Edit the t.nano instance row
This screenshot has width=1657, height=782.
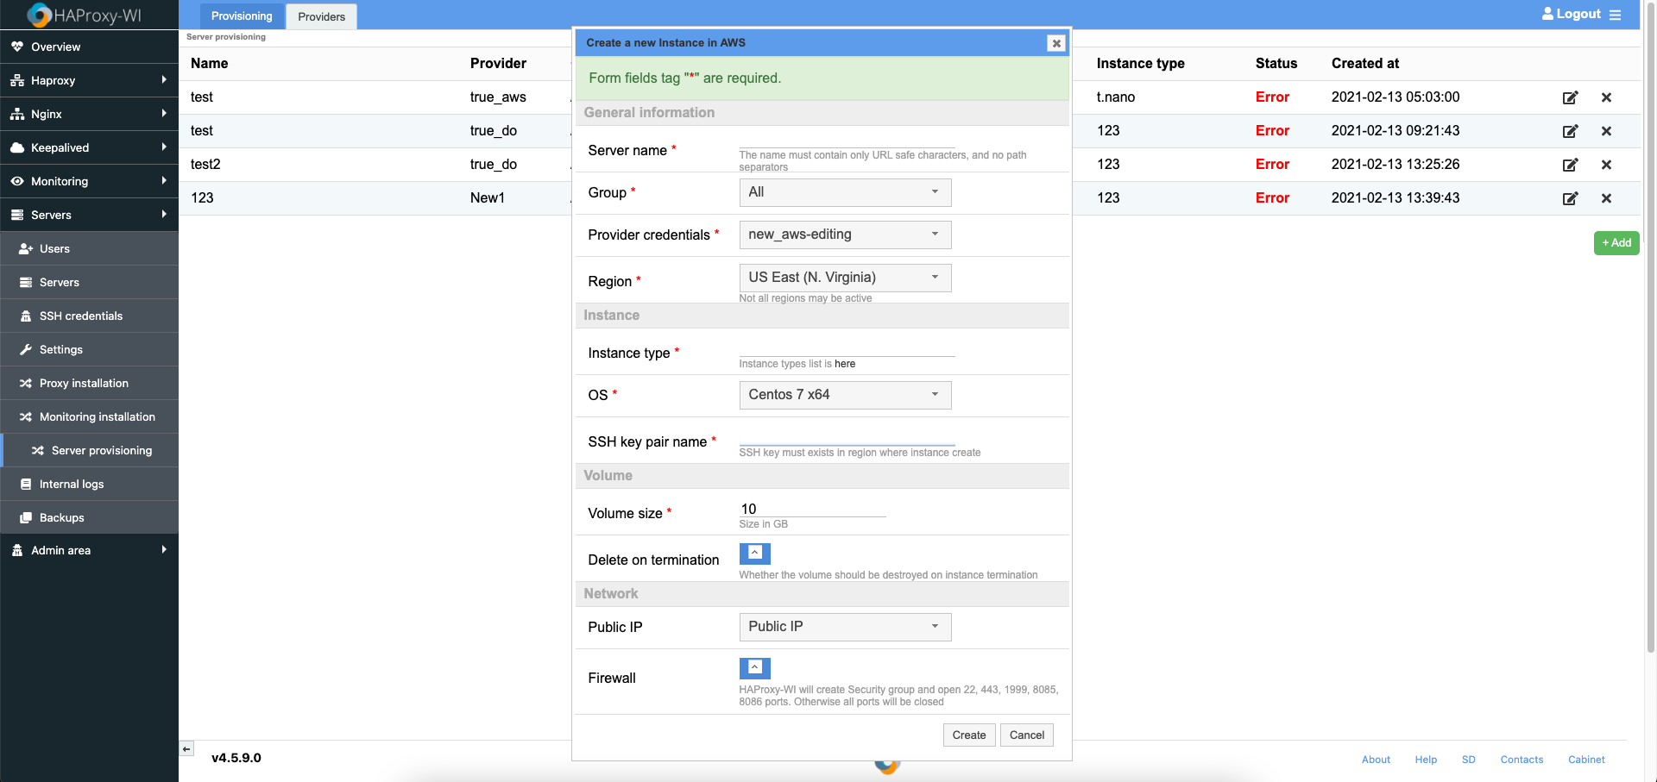click(1571, 97)
